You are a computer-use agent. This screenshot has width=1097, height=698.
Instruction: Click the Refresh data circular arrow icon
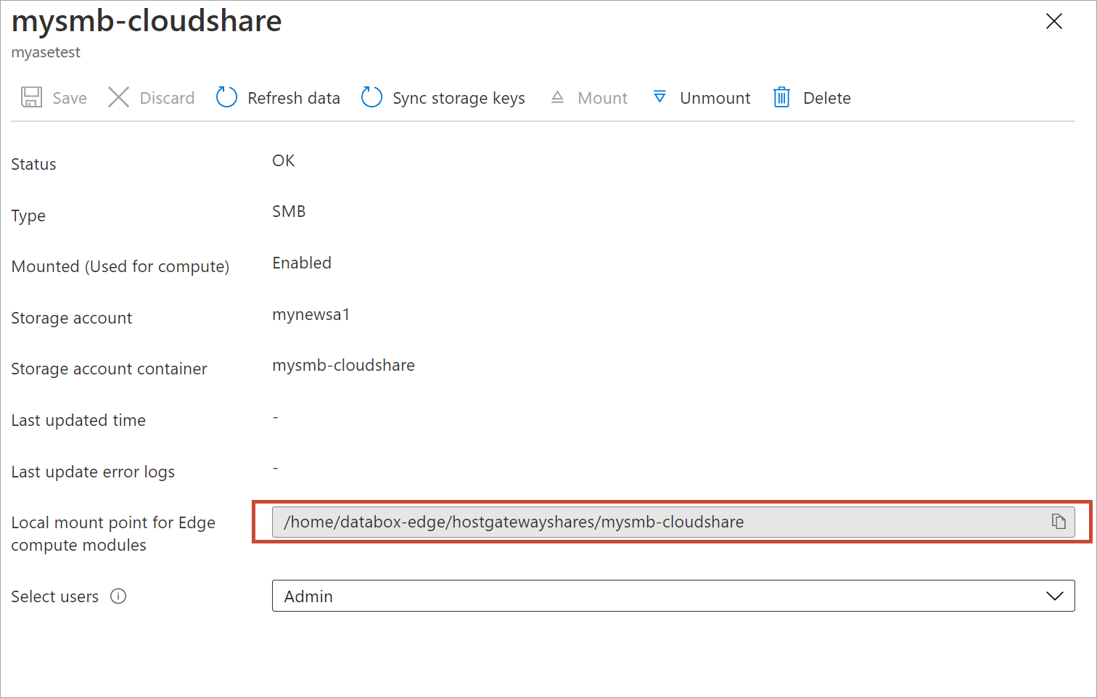tap(226, 97)
